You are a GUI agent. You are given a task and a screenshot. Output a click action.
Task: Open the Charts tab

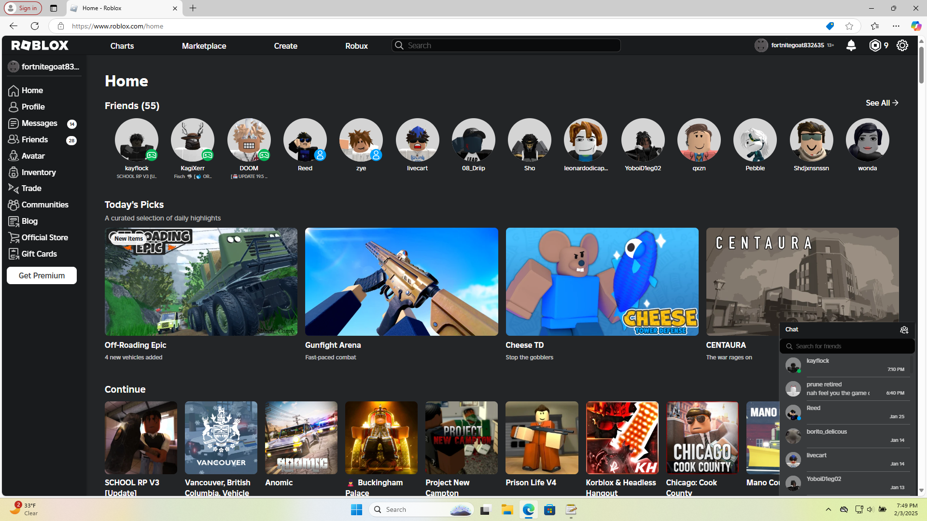click(122, 46)
